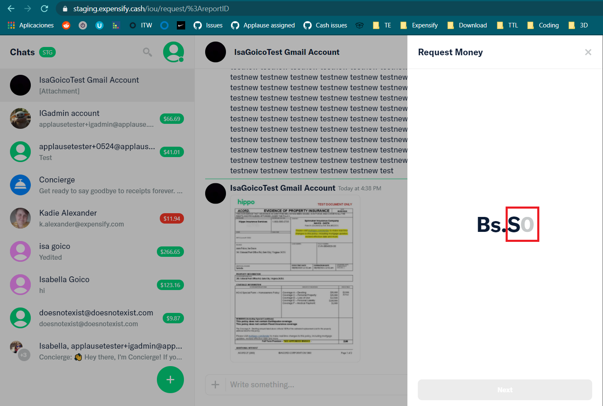Screen dimensions: 603x406
Task: Open the Expensify bookmarks folder
Action: [419, 25]
